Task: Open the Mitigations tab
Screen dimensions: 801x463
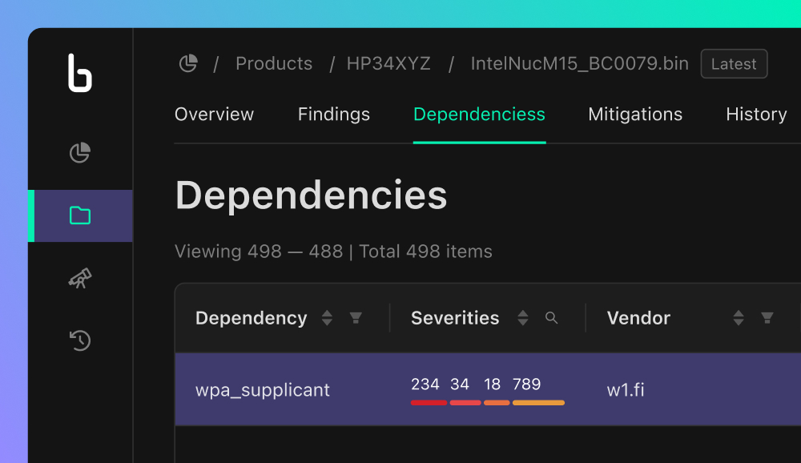Action: pos(635,115)
